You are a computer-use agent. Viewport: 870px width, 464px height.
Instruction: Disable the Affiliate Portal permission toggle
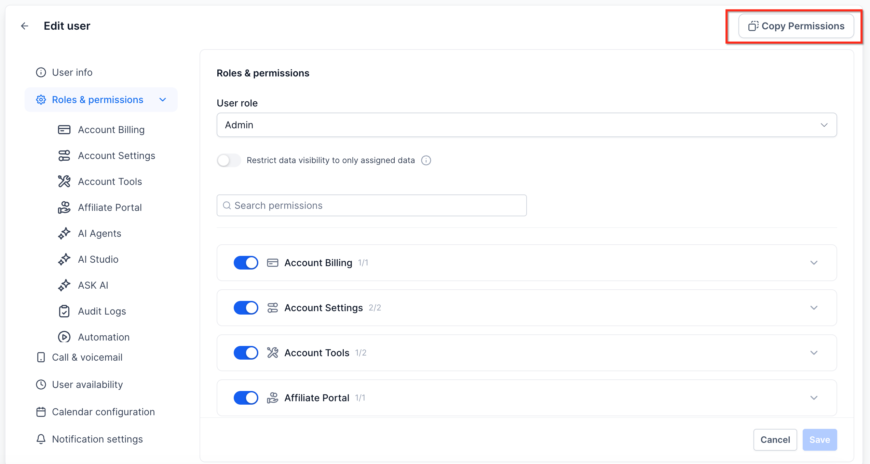tap(246, 398)
